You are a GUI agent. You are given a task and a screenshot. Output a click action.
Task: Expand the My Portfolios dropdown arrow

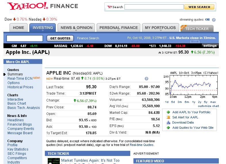(160, 31)
